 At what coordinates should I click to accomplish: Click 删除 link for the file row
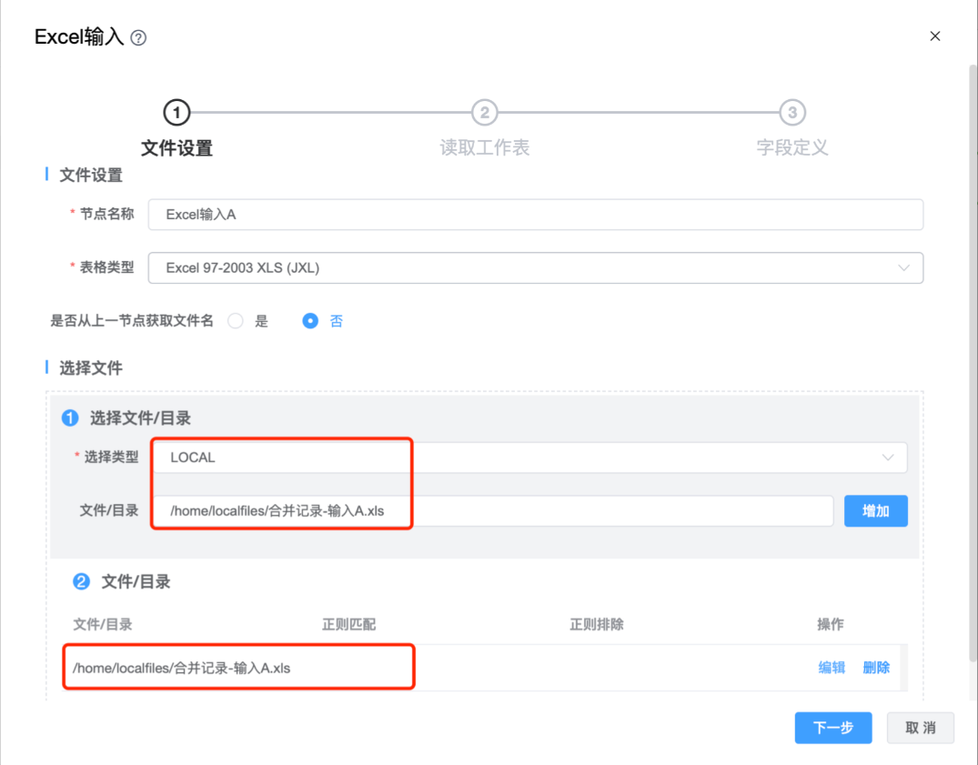coord(875,668)
